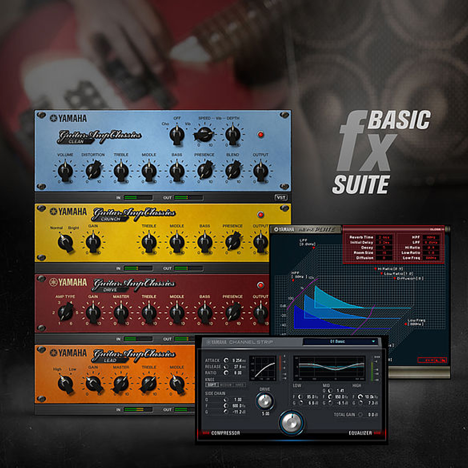Toggle the EQUALIZER section on or off
Viewport: 468px width, 468px height.
pyautogui.click(x=365, y=433)
